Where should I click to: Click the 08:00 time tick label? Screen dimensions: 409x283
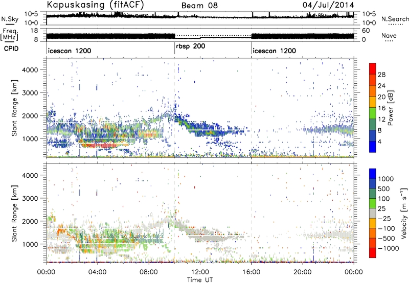click(x=149, y=272)
